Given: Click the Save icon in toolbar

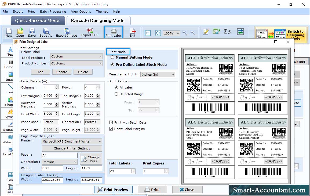Looking at the screenshot, I should click(x=32, y=33).
